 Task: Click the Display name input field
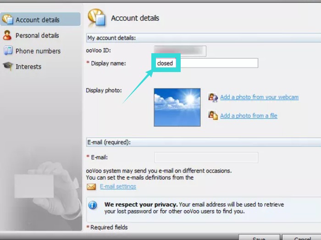point(206,63)
